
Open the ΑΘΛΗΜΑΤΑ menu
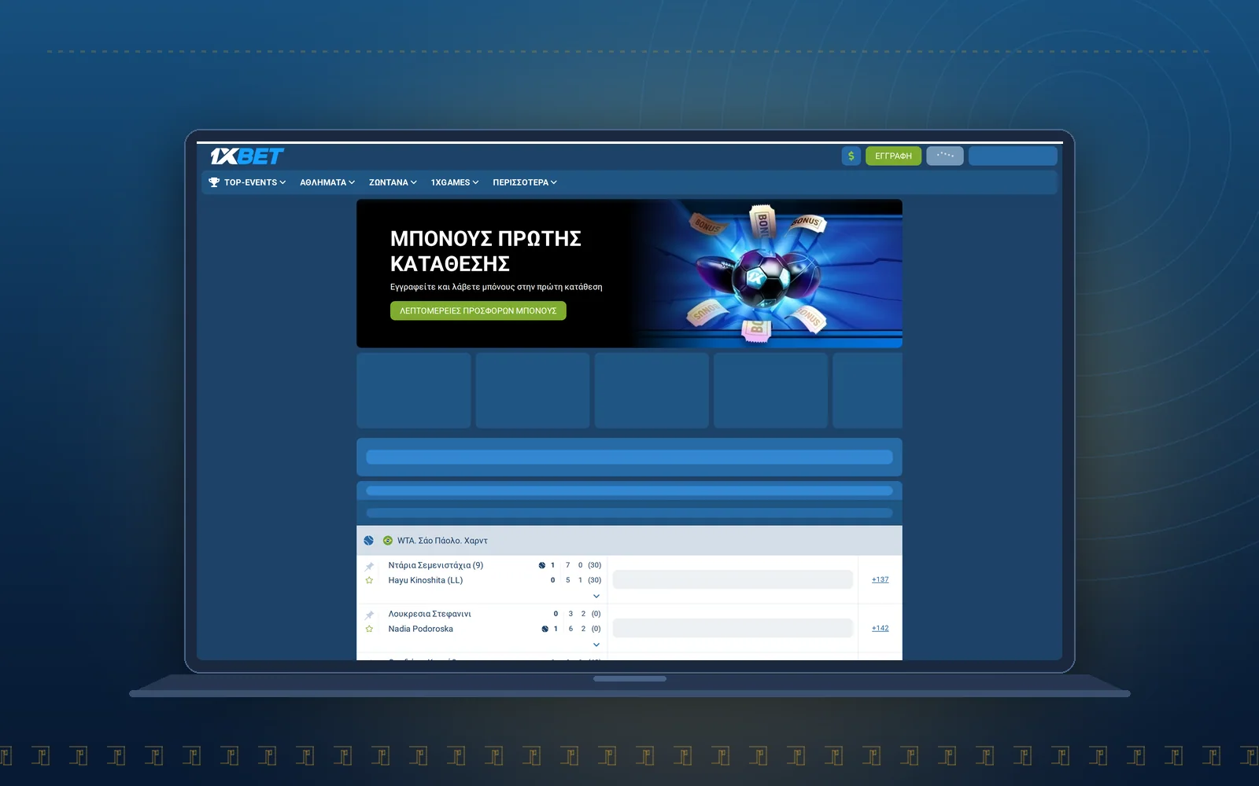tap(327, 182)
